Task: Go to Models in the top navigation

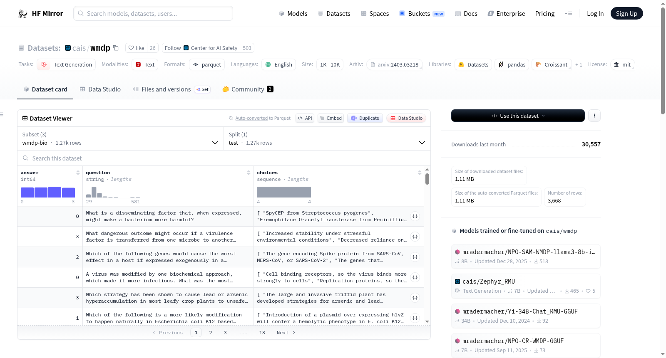Action: click(x=293, y=14)
